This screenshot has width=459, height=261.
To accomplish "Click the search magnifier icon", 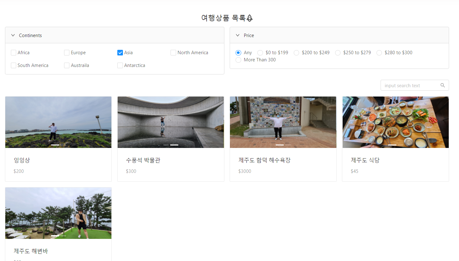I will click(x=443, y=85).
